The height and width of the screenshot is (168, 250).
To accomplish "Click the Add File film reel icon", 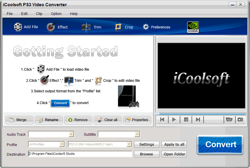I will (x=18, y=27).
